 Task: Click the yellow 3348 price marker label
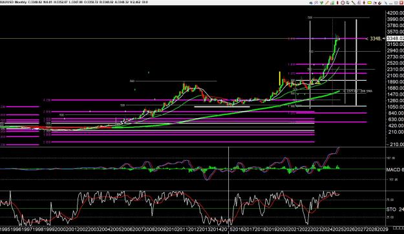point(376,39)
